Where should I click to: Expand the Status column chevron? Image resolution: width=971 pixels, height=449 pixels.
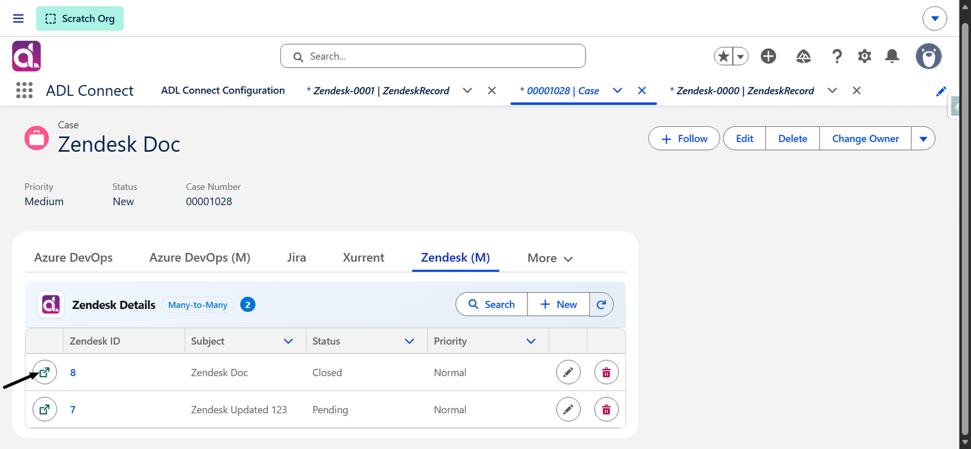(410, 341)
